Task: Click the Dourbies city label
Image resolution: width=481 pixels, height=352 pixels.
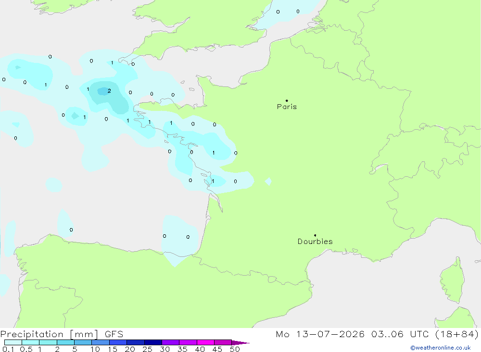Action: point(315,242)
